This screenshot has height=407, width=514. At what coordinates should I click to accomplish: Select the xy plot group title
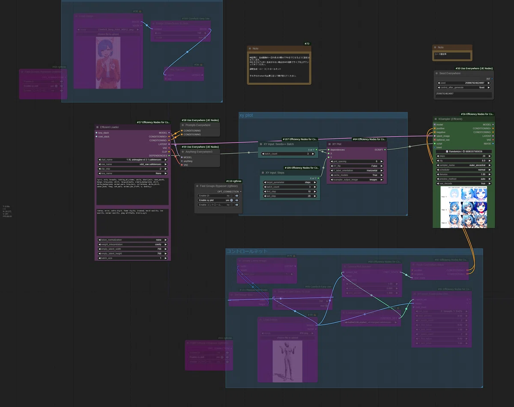pyautogui.click(x=246, y=116)
